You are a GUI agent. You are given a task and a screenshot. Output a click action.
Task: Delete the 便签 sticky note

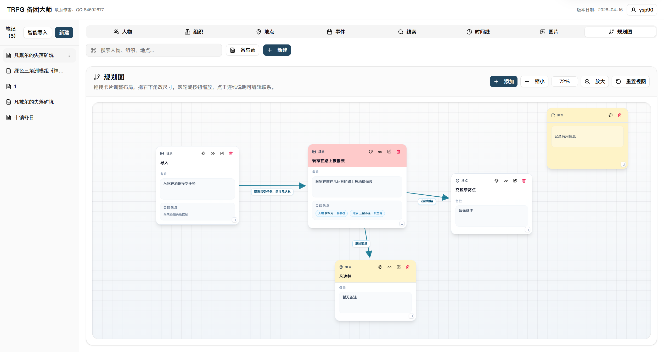(620, 115)
